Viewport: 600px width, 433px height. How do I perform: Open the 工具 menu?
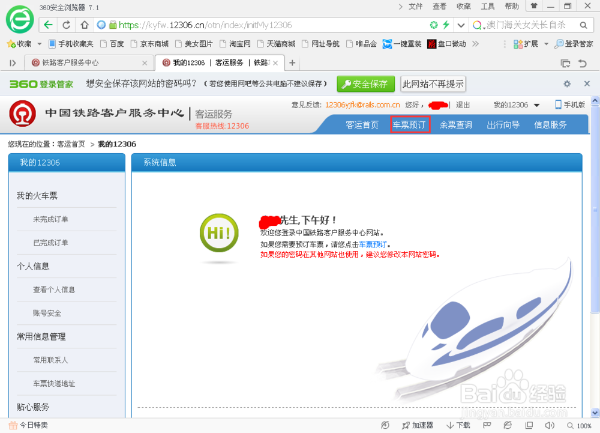click(487, 6)
